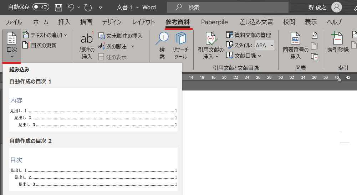This screenshot has height=195, width=357.
Task: Click the 相互参照 cross-reference icon
Action: pos(315,57)
